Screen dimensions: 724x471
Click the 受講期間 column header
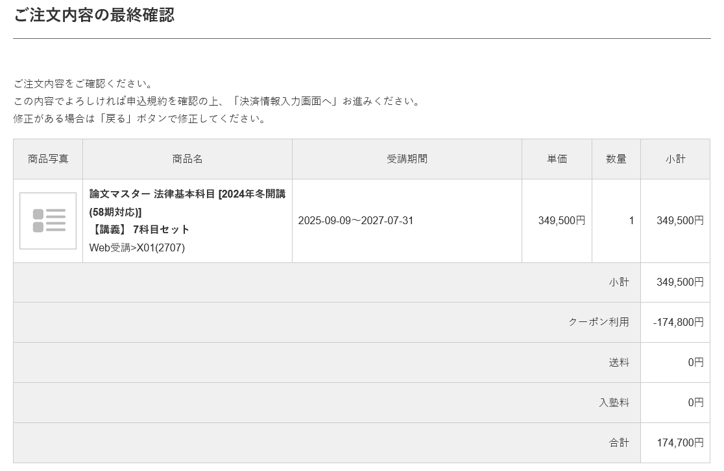407,159
